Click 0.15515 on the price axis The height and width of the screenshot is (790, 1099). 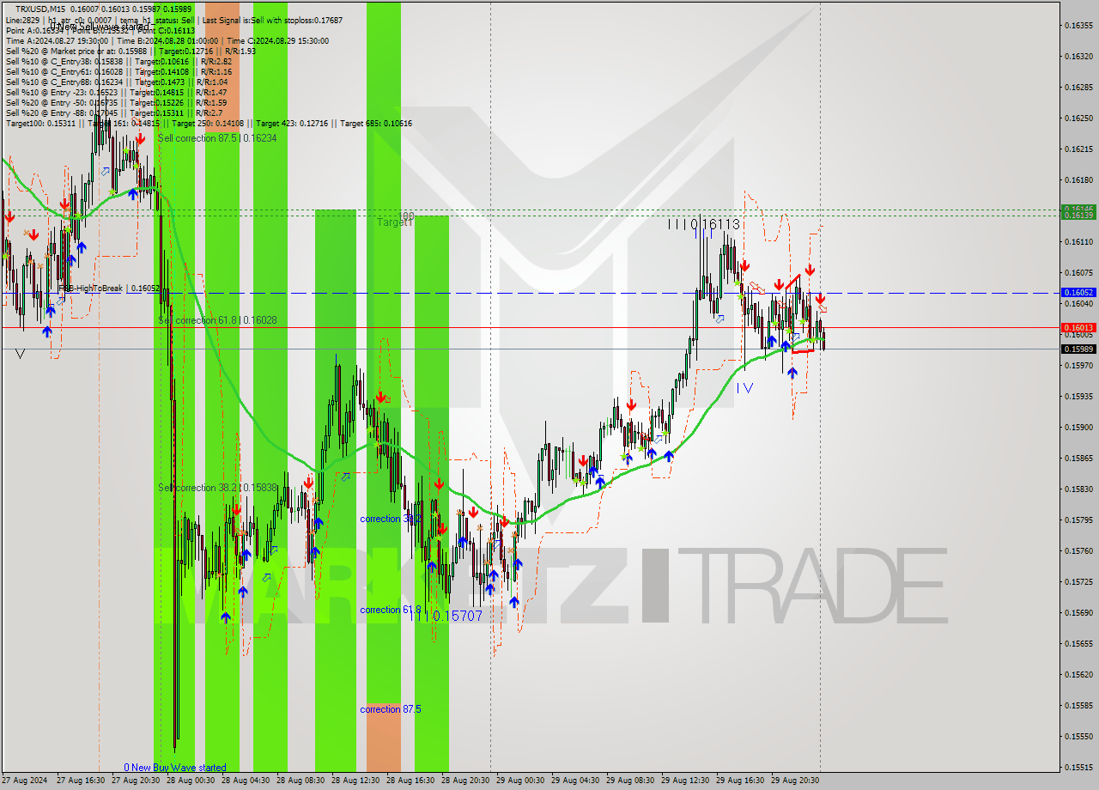pos(1078,767)
